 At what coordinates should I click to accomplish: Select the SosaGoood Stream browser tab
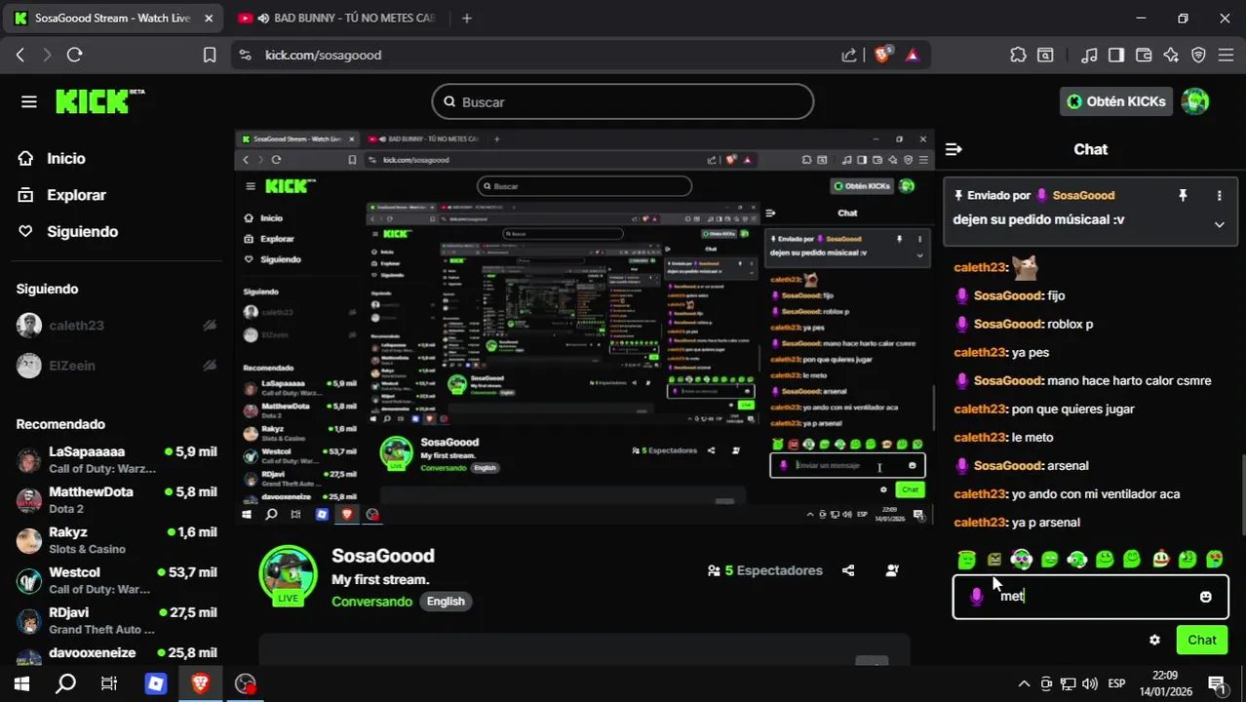pyautogui.click(x=112, y=18)
